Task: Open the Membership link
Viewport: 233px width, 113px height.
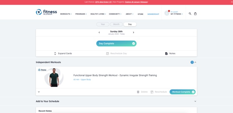Action: [x=153, y=14]
